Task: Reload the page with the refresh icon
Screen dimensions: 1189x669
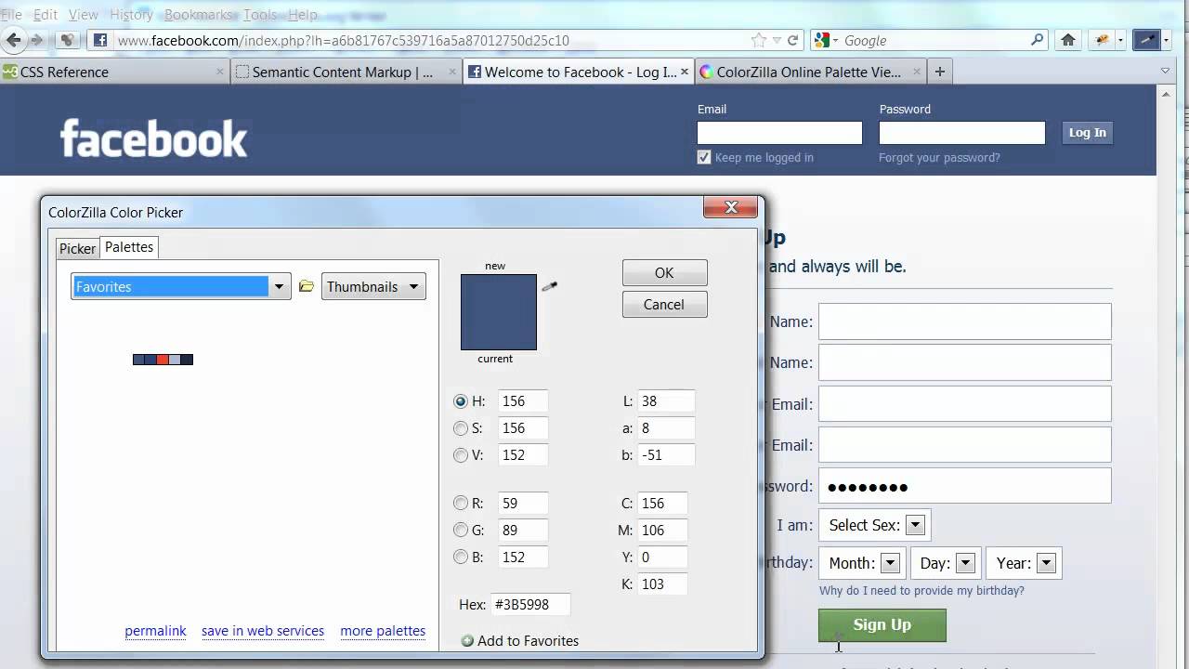Action: click(792, 40)
